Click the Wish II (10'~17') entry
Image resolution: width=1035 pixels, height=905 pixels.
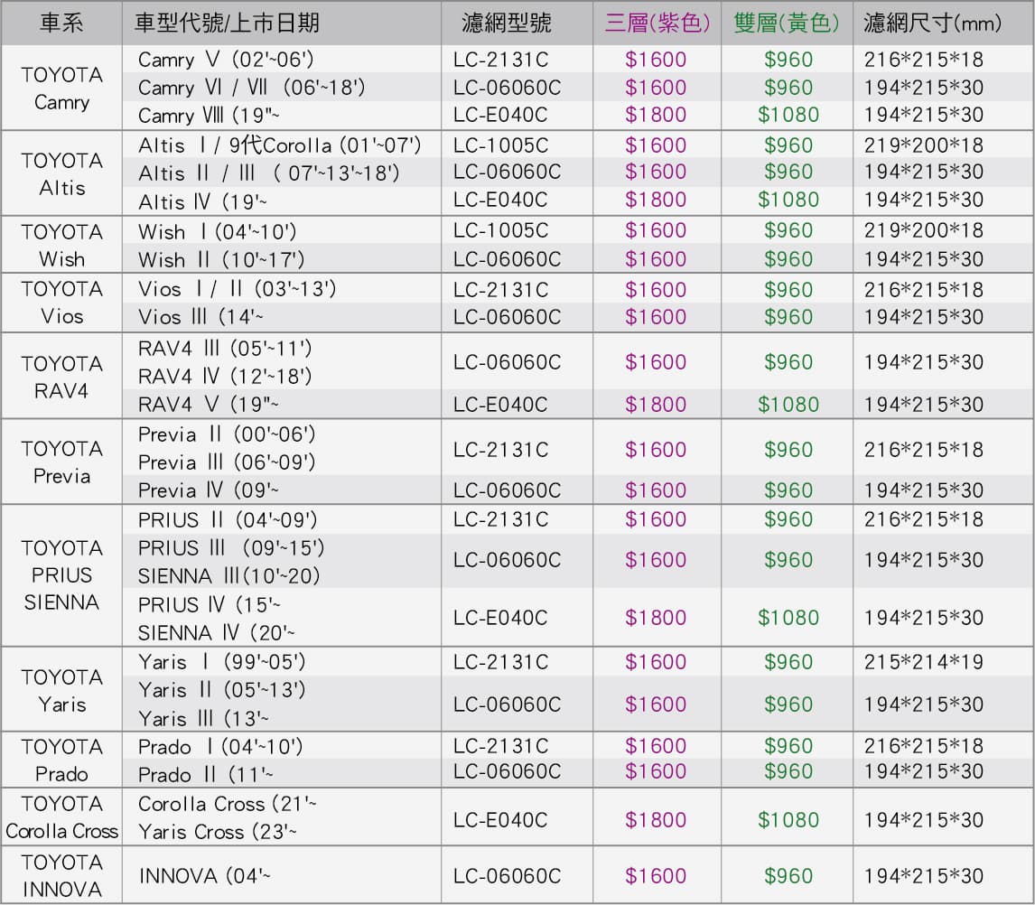(221, 259)
